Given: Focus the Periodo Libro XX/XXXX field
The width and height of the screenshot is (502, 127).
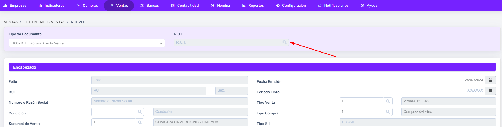Looking at the screenshot, I should point(412,91).
